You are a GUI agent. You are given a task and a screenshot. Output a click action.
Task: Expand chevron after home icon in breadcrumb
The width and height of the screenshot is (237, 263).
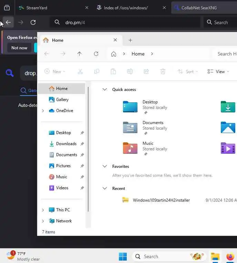pos(124,54)
